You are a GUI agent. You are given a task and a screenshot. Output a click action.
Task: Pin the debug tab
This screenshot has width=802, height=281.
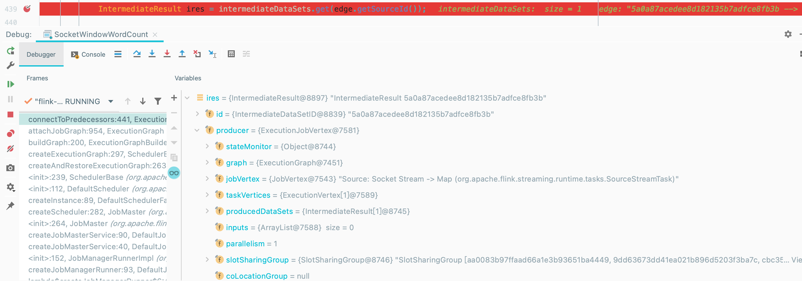[x=11, y=206]
